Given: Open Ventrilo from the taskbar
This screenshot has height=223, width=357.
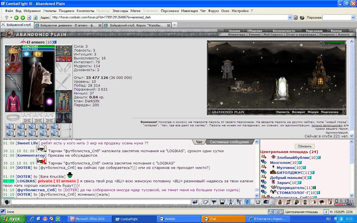Looking at the screenshot, I should (x=179, y=219).
